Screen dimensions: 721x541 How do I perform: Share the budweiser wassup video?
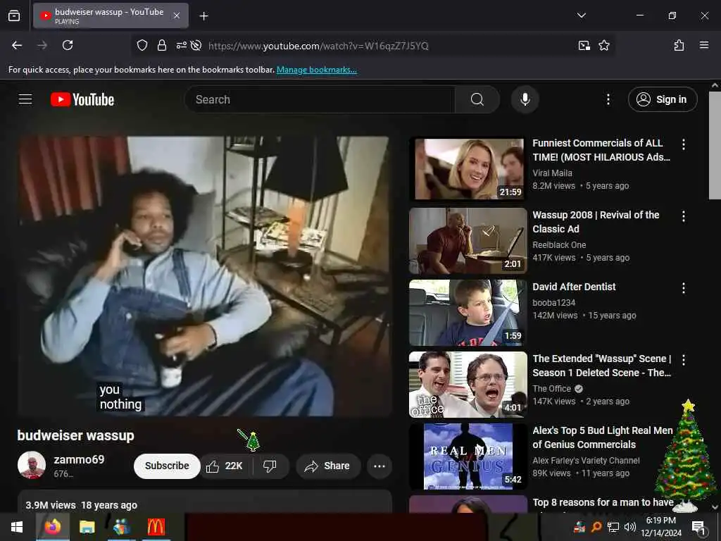tap(328, 466)
